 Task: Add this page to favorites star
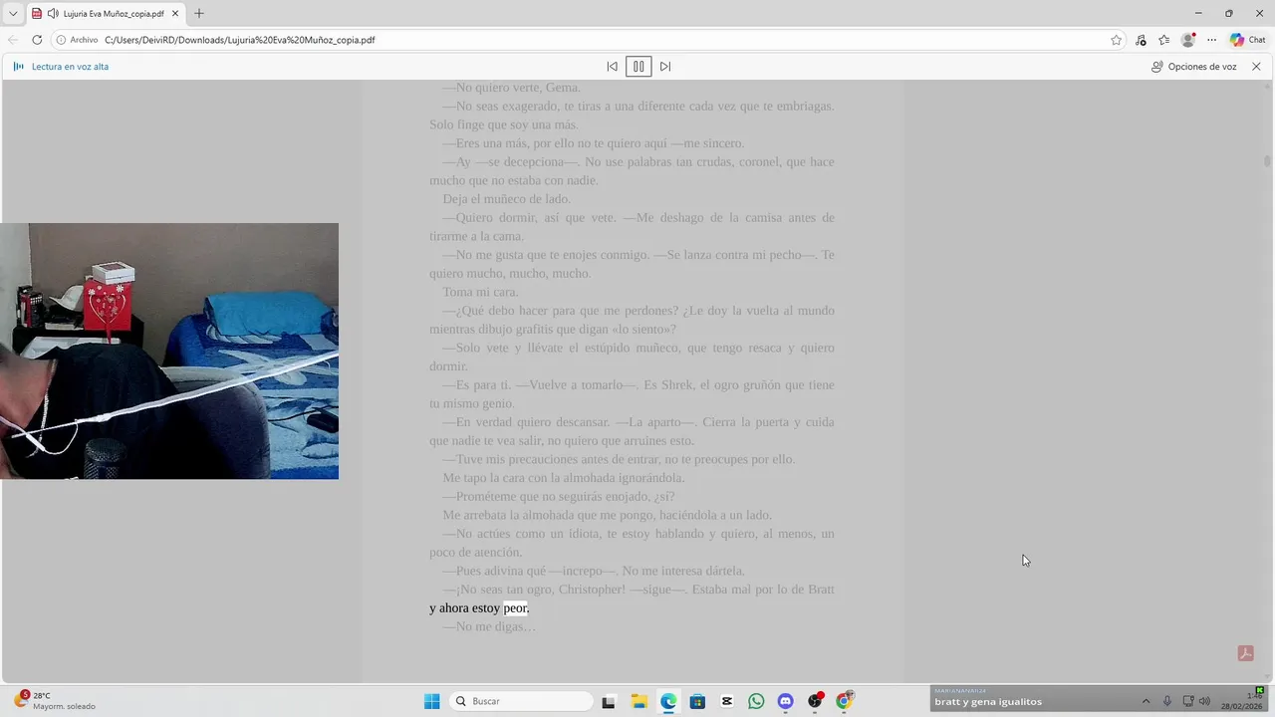(x=1116, y=40)
